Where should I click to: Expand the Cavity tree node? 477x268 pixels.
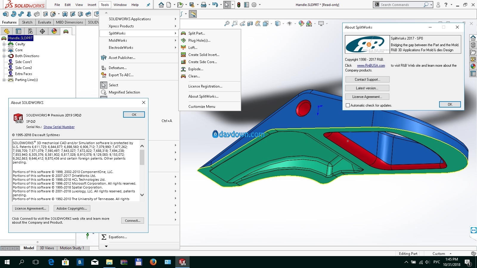(4, 44)
